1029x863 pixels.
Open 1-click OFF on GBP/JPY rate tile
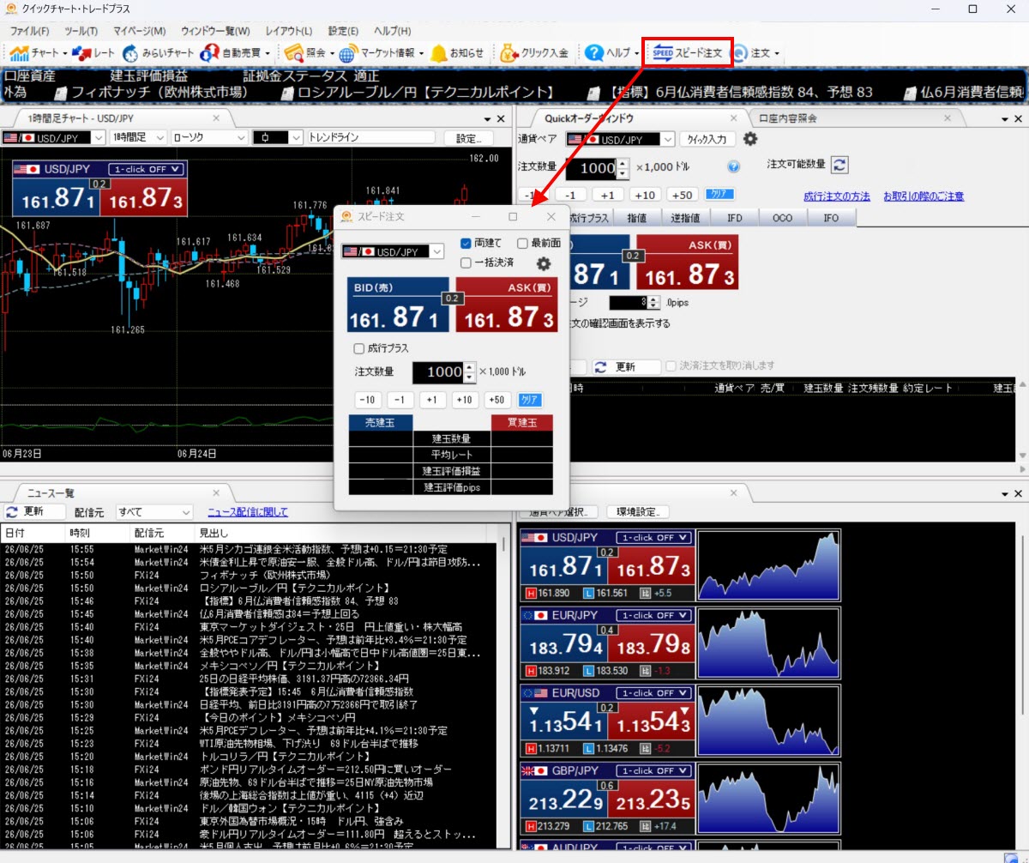pos(654,771)
